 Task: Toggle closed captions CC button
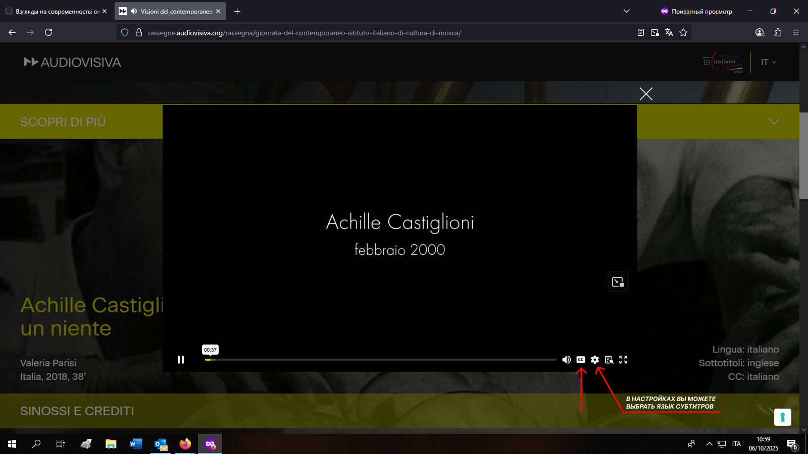(x=581, y=360)
